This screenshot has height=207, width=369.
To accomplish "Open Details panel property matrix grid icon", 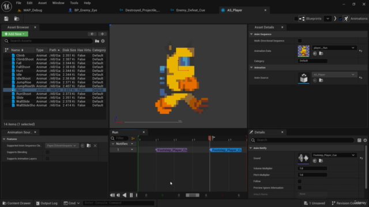I will [359, 140].
